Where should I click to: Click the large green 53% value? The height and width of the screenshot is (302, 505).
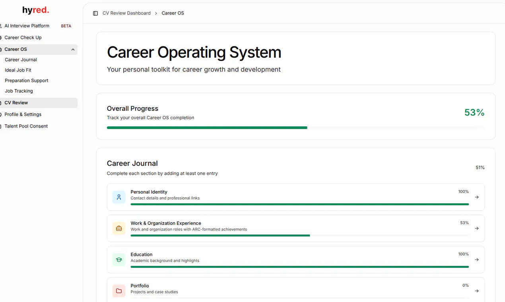point(474,112)
